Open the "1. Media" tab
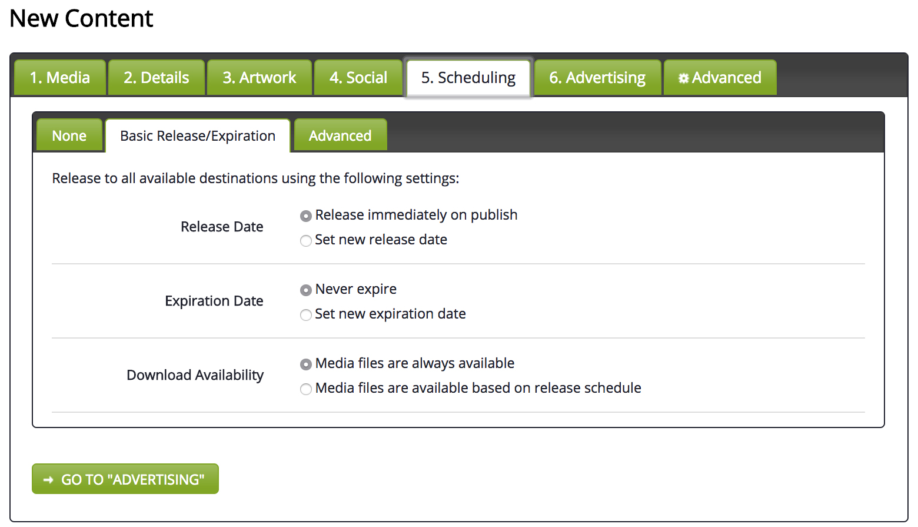 [x=60, y=78]
